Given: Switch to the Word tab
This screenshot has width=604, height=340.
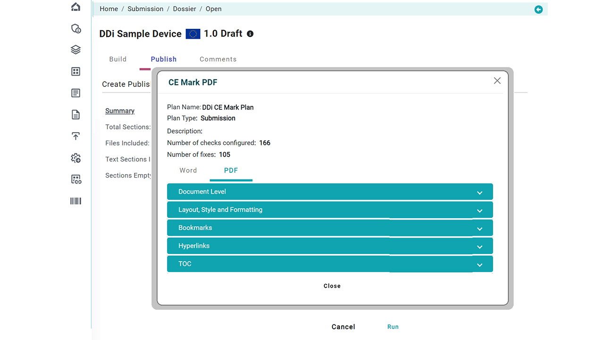Looking at the screenshot, I should coord(188,170).
